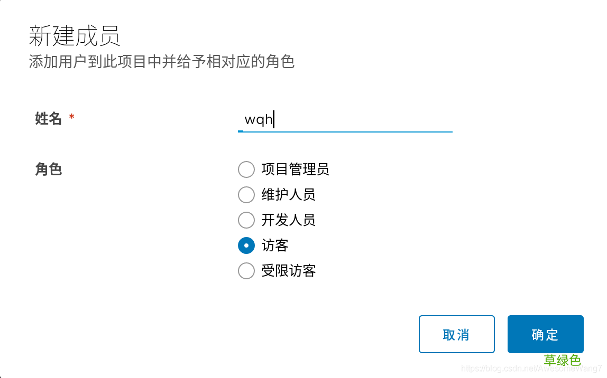Select the 开发人员 role option
This screenshot has height=378, width=607.
(x=246, y=220)
